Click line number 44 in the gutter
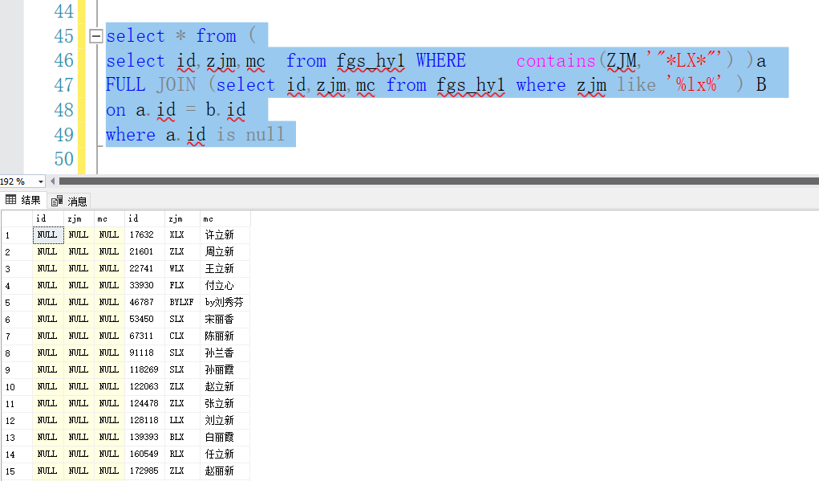819x481 pixels. (63, 11)
